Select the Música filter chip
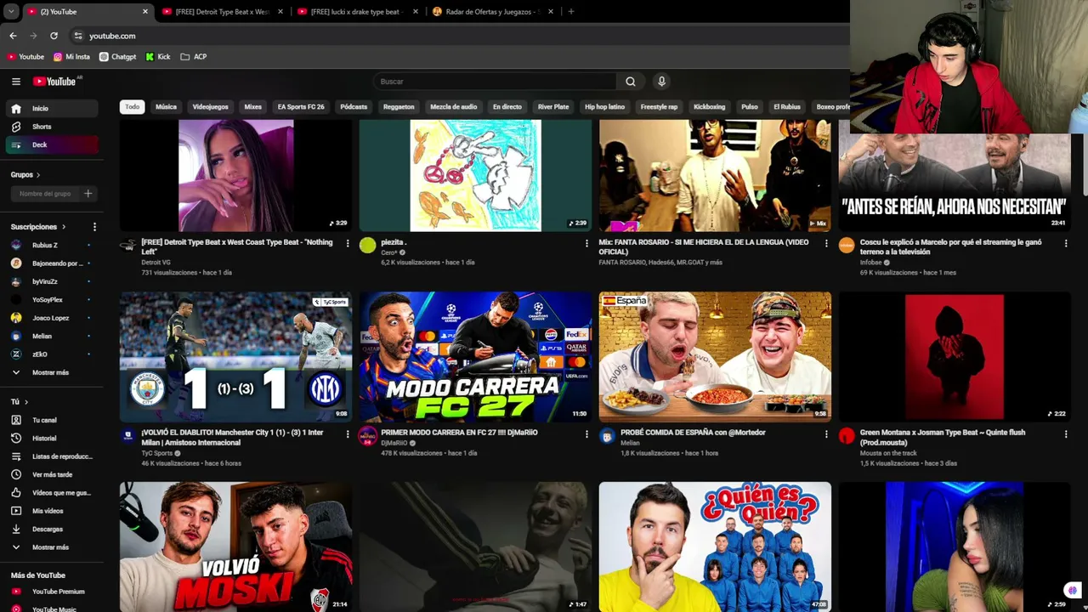 point(166,107)
